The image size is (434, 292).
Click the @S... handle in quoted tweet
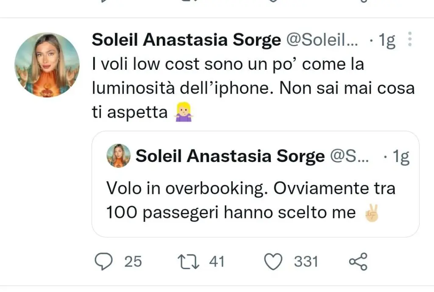tap(350, 157)
